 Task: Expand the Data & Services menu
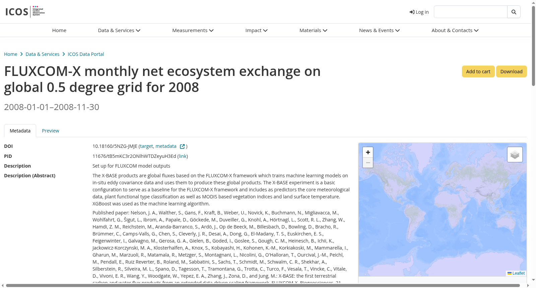point(119,30)
